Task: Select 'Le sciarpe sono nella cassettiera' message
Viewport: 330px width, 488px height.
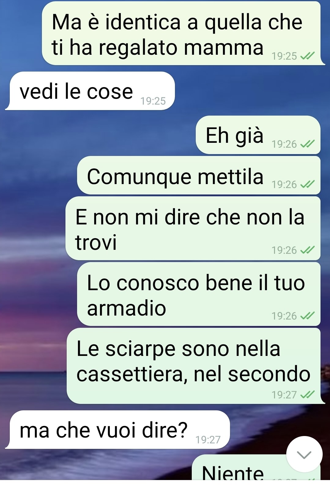Action: (x=195, y=366)
